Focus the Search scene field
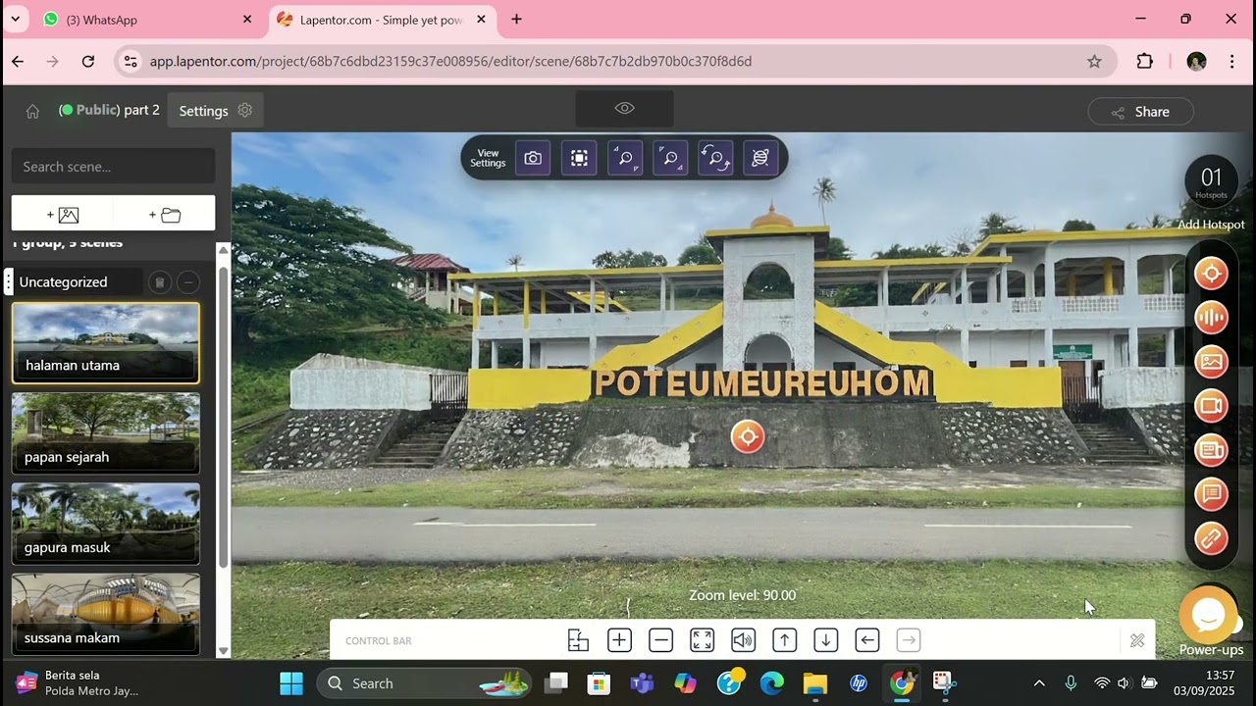 pos(113,167)
